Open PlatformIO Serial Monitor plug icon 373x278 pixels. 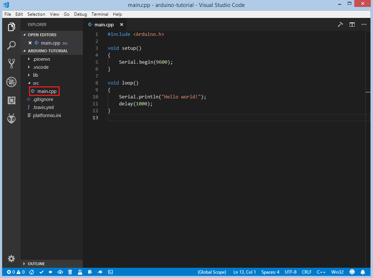coord(100,272)
